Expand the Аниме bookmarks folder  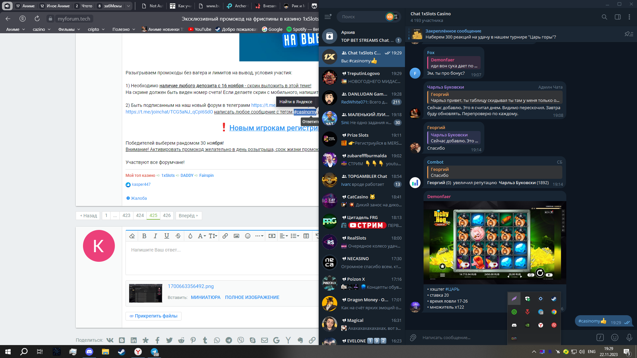click(16, 29)
